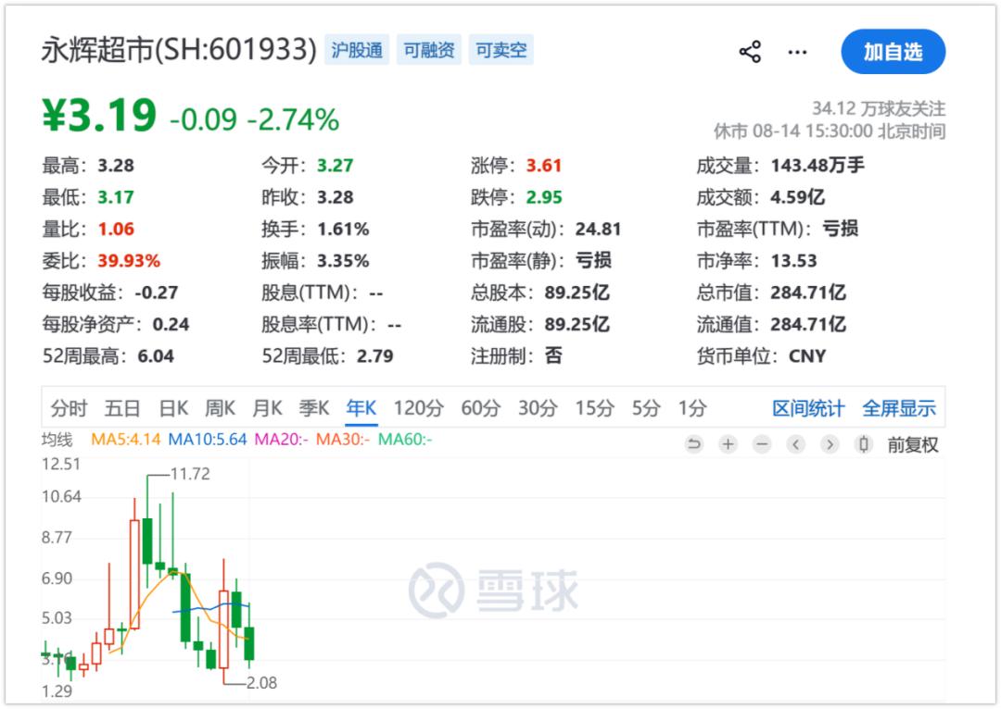This screenshot has height=709, width=1001.
Task: Select the 年K chart tab
Action: pos(361,408)
